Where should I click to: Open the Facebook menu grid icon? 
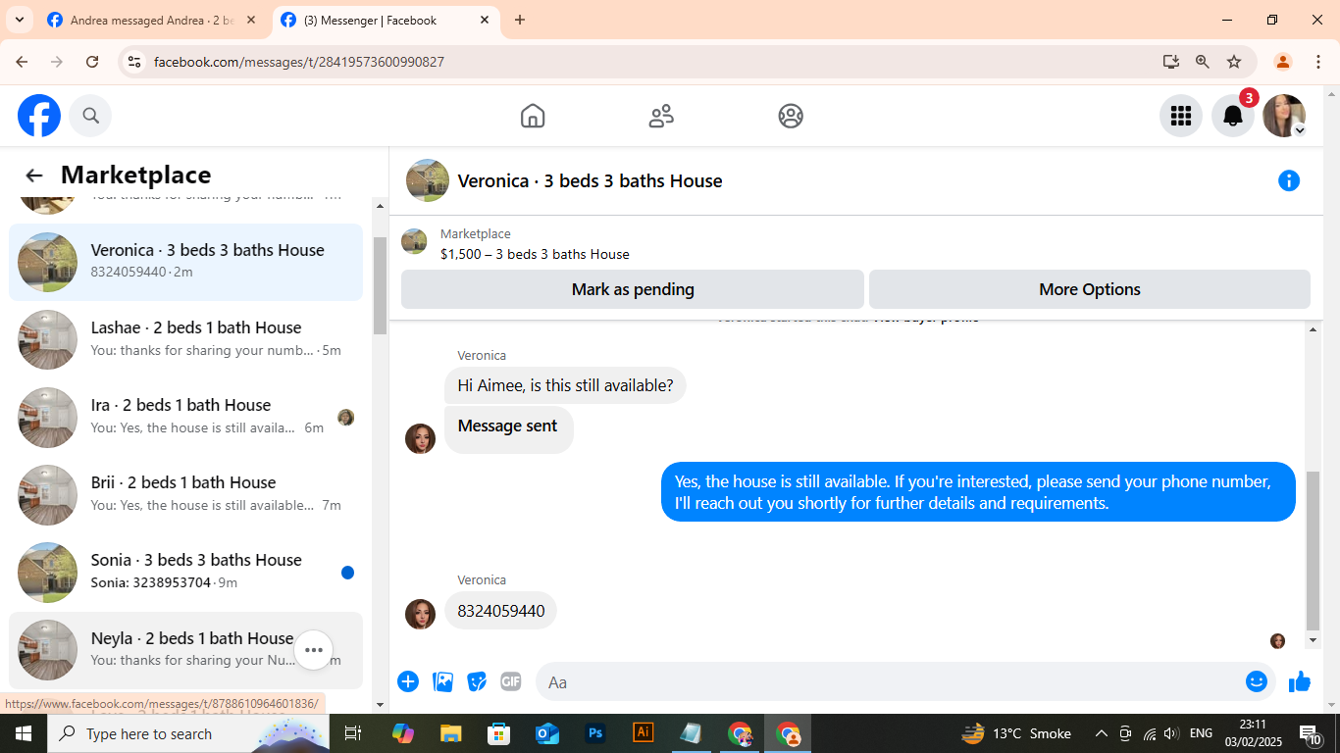[x=1181, y=116]
